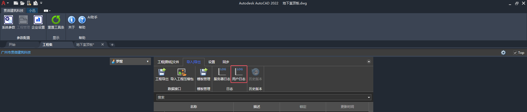Open 服务器日志 server log
Image resolution: width=527 pixels, height=112 pixels.
pyautogui.click(x=222, y=74)
